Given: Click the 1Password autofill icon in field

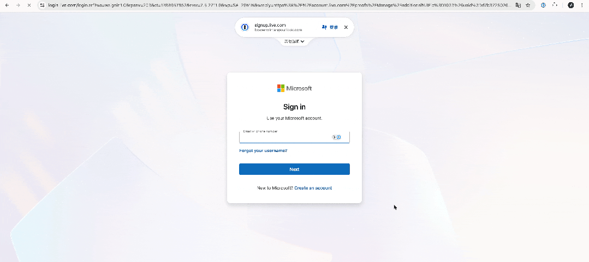Looking at the screenshot, I should [337, 137].
